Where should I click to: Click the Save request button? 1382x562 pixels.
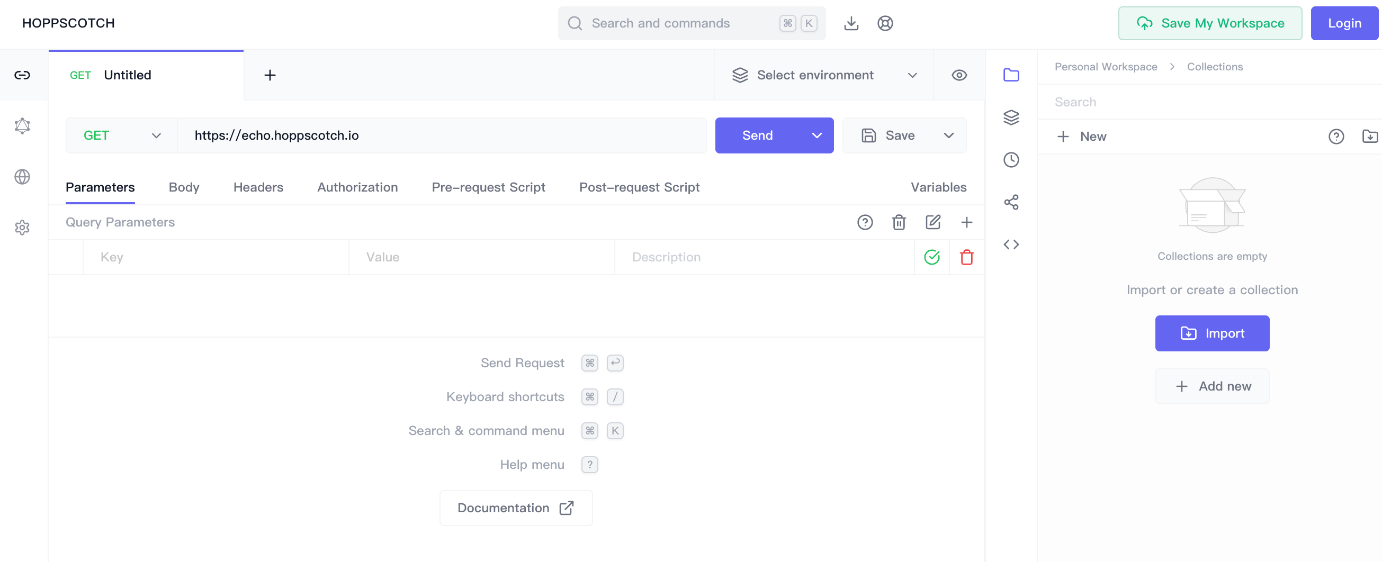(x=888, y=135)
